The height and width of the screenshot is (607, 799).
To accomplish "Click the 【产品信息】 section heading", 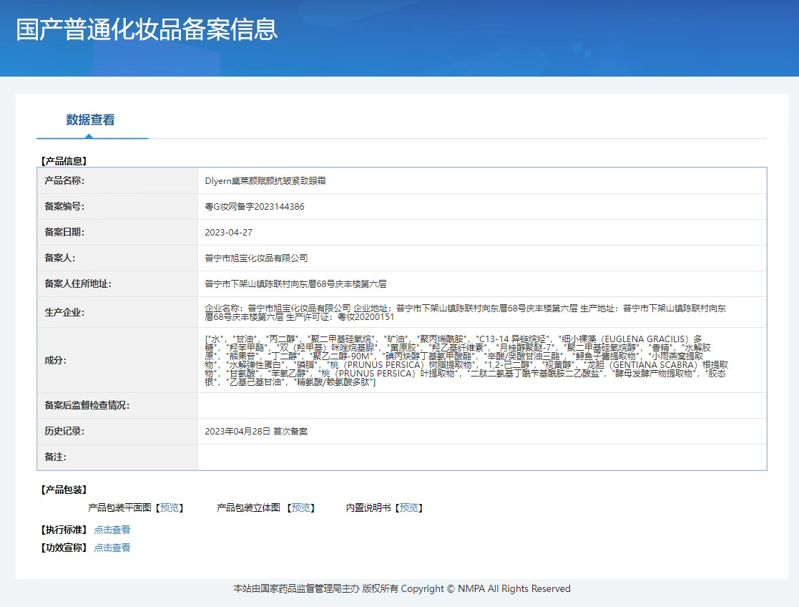I will pyautogui.click(x=64, y=161).
